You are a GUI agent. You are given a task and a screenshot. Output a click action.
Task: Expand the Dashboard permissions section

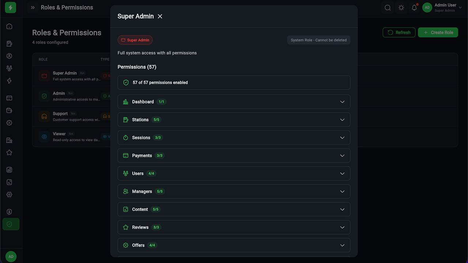pos(234,102)
